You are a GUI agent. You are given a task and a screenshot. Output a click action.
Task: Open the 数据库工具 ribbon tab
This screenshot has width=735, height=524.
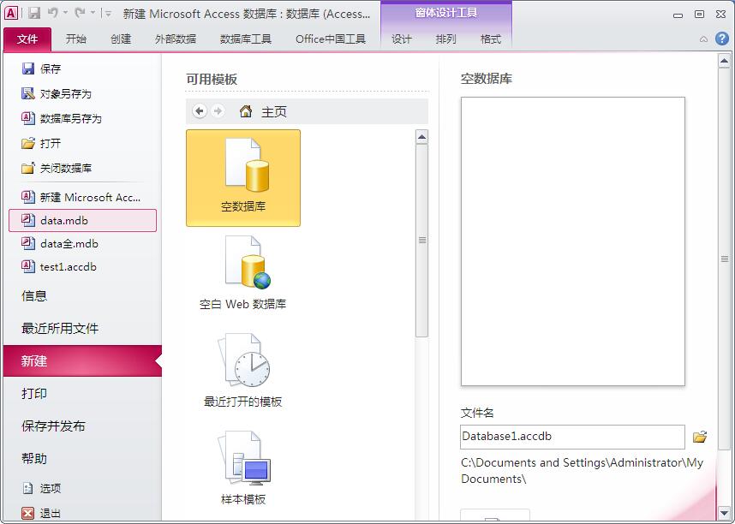(246, 39)
